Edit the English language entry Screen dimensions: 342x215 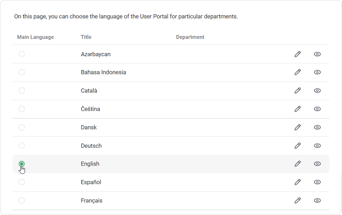[x=297, y=164]
